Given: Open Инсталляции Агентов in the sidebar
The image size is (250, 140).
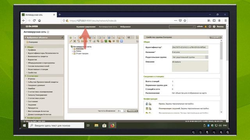Looking at the screenshot, I should pos(38,111).
